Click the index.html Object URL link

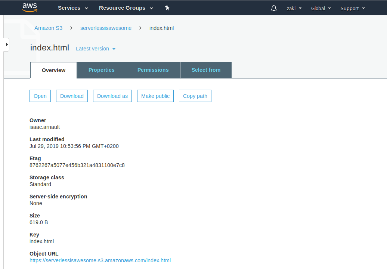[x=100, y=260]
